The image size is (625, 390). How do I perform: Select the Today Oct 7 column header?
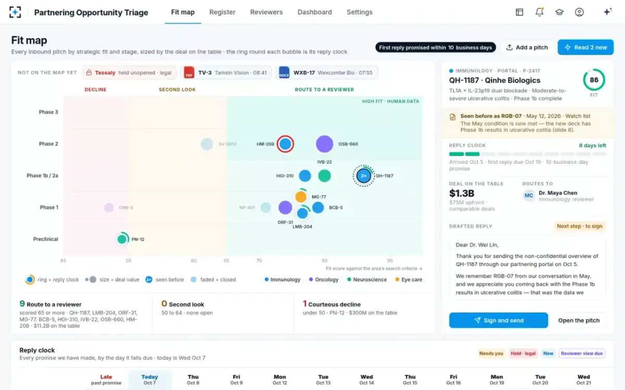point(149,380)
